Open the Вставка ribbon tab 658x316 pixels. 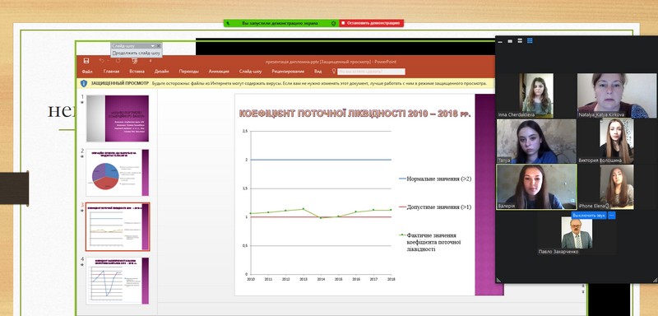click(x=137, y=72)
